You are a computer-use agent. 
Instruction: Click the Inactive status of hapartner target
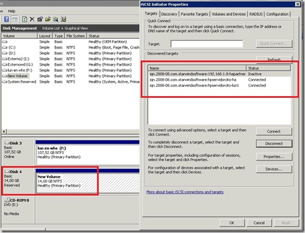[x=255, y=74]
